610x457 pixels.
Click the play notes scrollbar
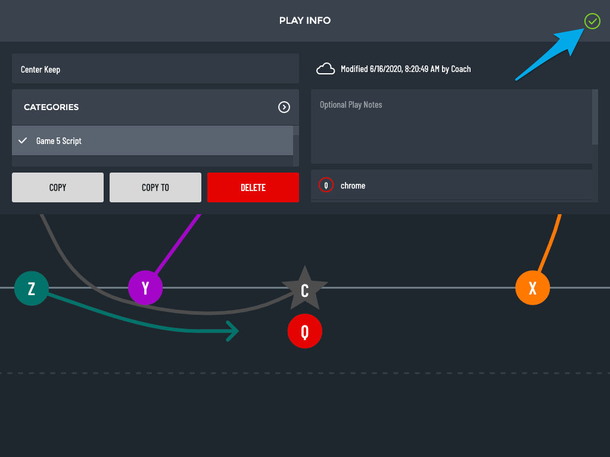595,117
